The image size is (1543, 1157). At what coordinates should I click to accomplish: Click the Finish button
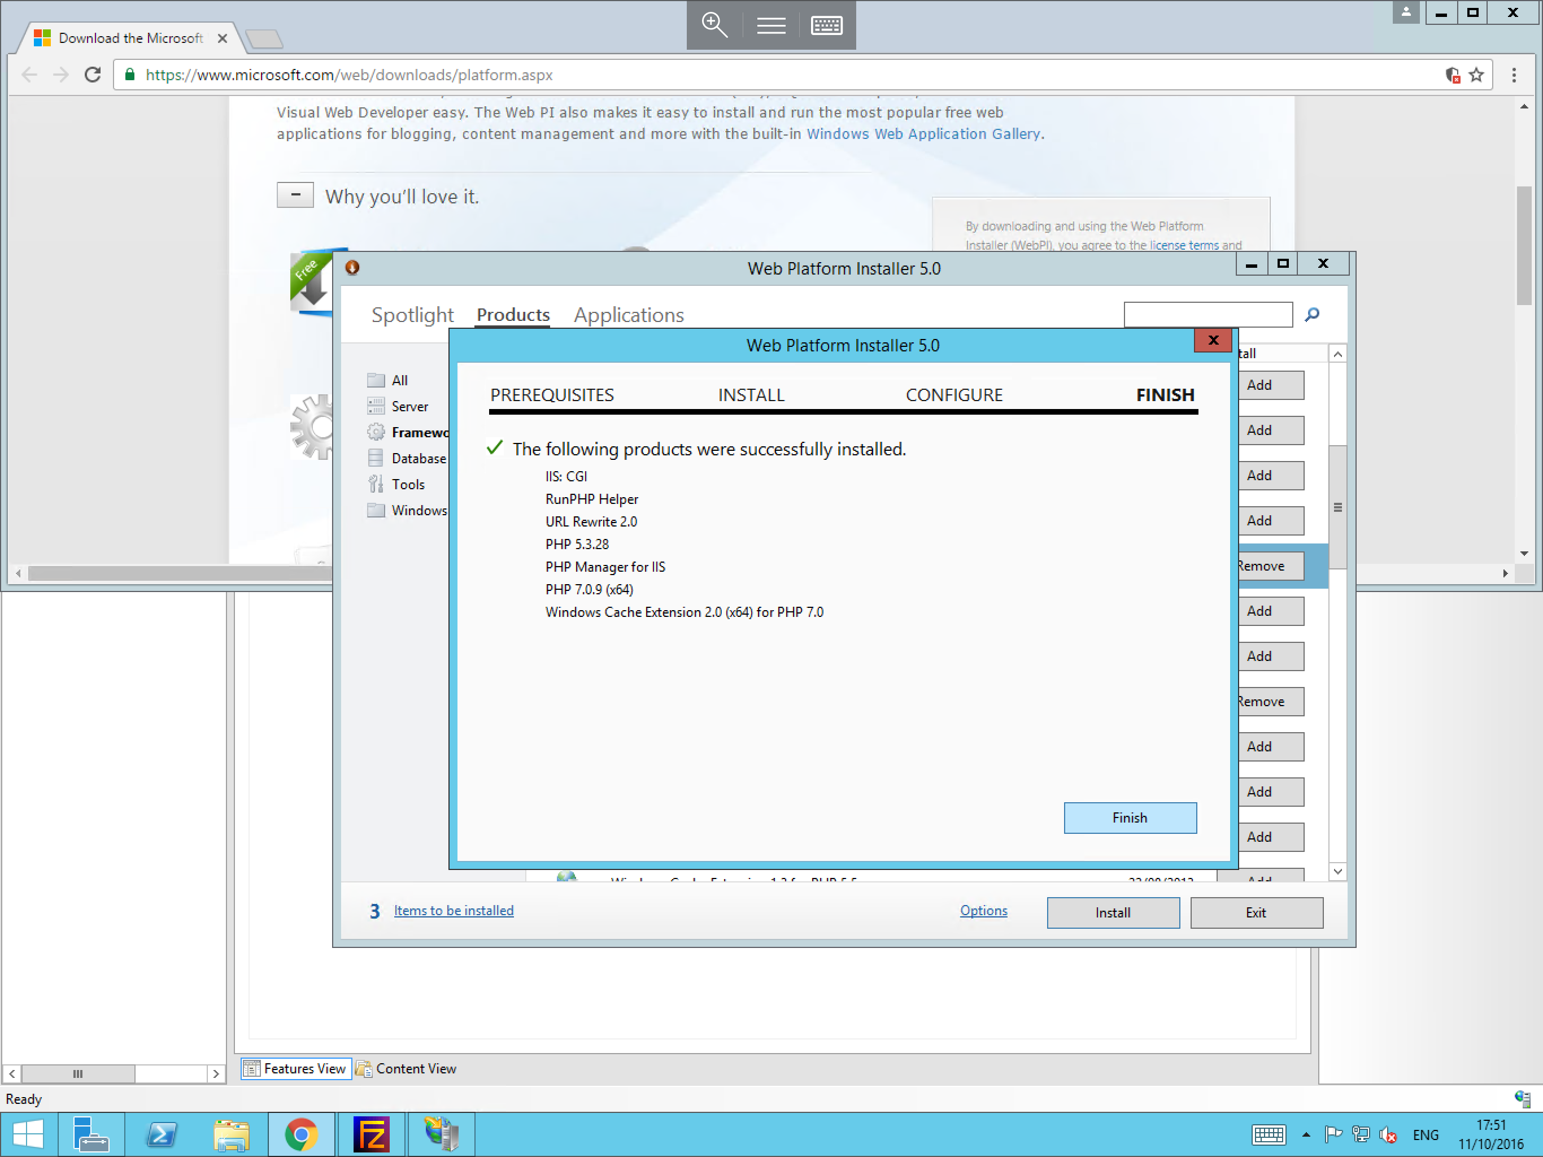[1130, 817]
